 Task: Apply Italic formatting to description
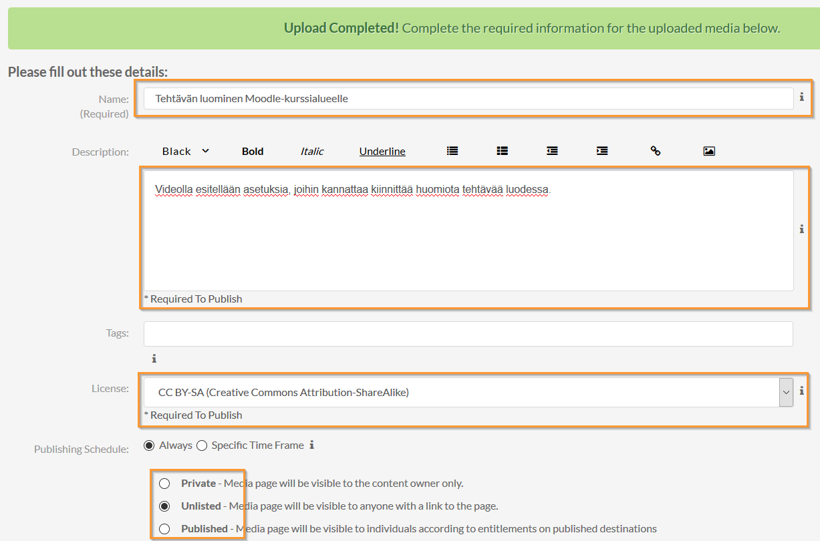[x=312, y=152]
